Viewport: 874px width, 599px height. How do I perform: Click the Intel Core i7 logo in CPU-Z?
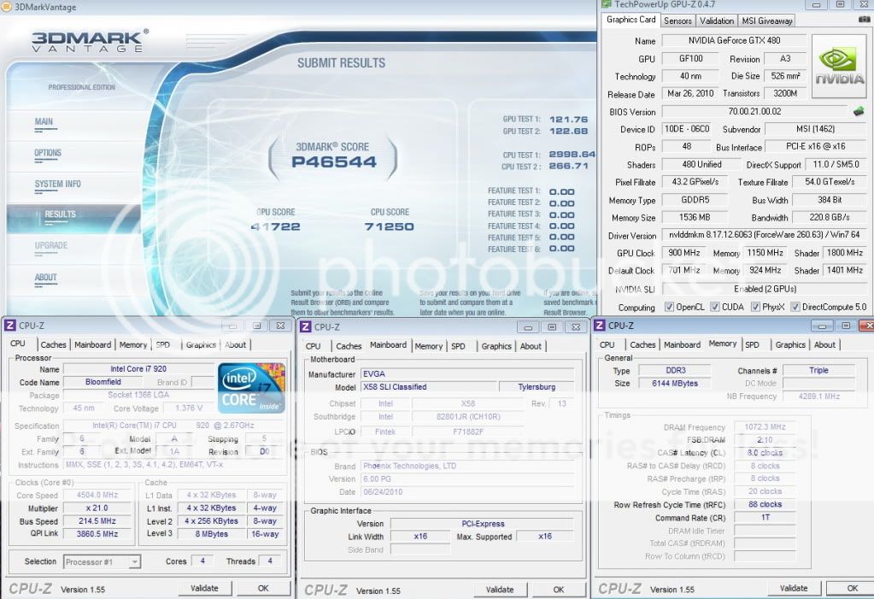tap(251, 388)
